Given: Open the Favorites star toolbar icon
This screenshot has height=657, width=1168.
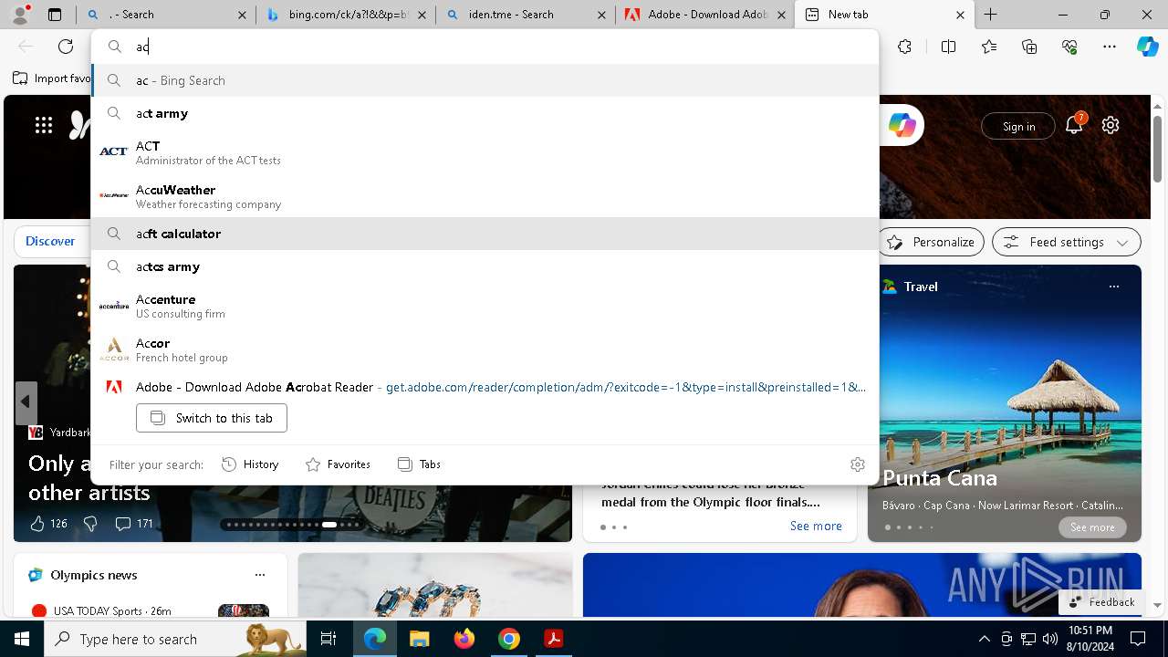Looking at the screenshot, I should (989, 47).
